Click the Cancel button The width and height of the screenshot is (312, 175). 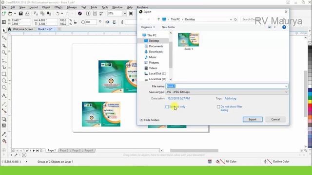click(x=275, y=120)
